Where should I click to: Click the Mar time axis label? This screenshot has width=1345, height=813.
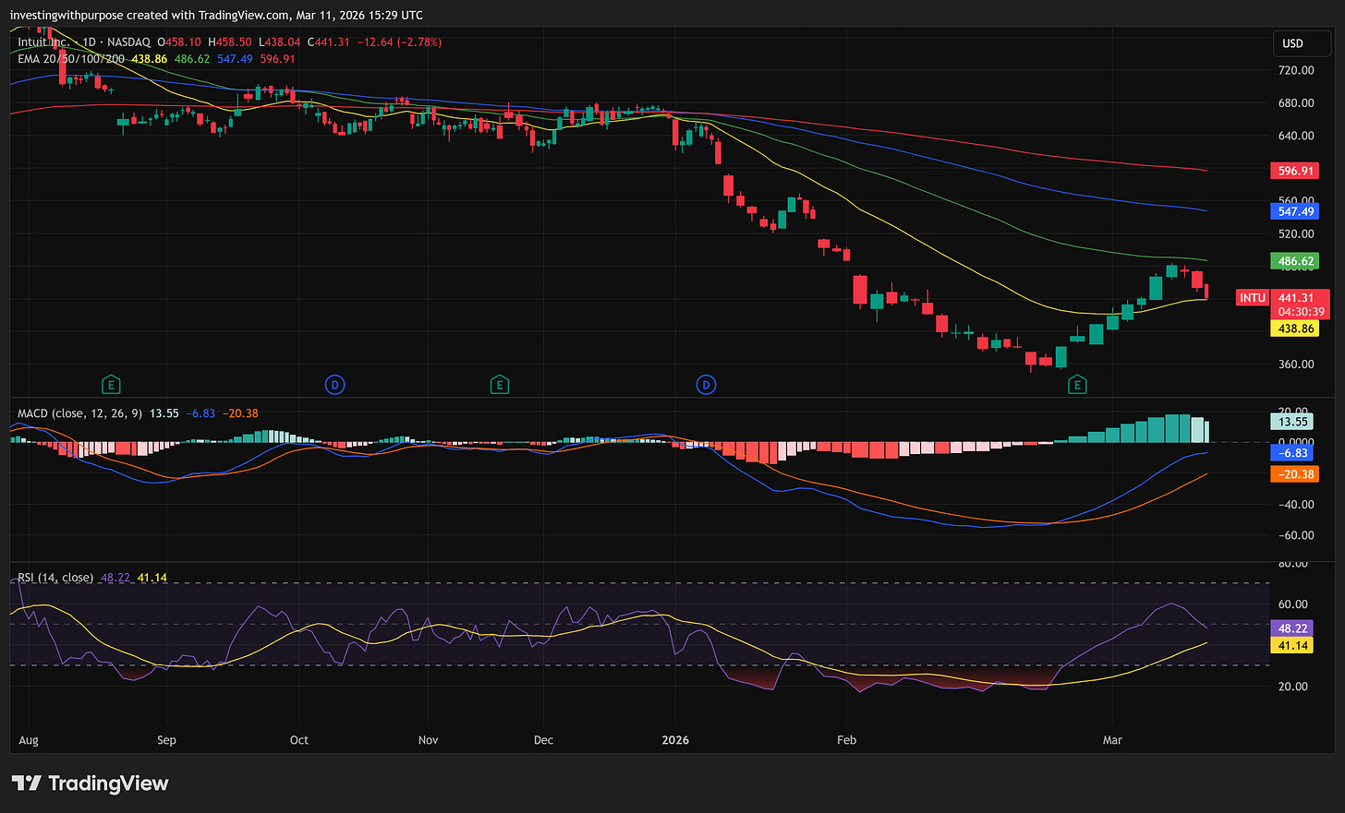pos(1112,740)
